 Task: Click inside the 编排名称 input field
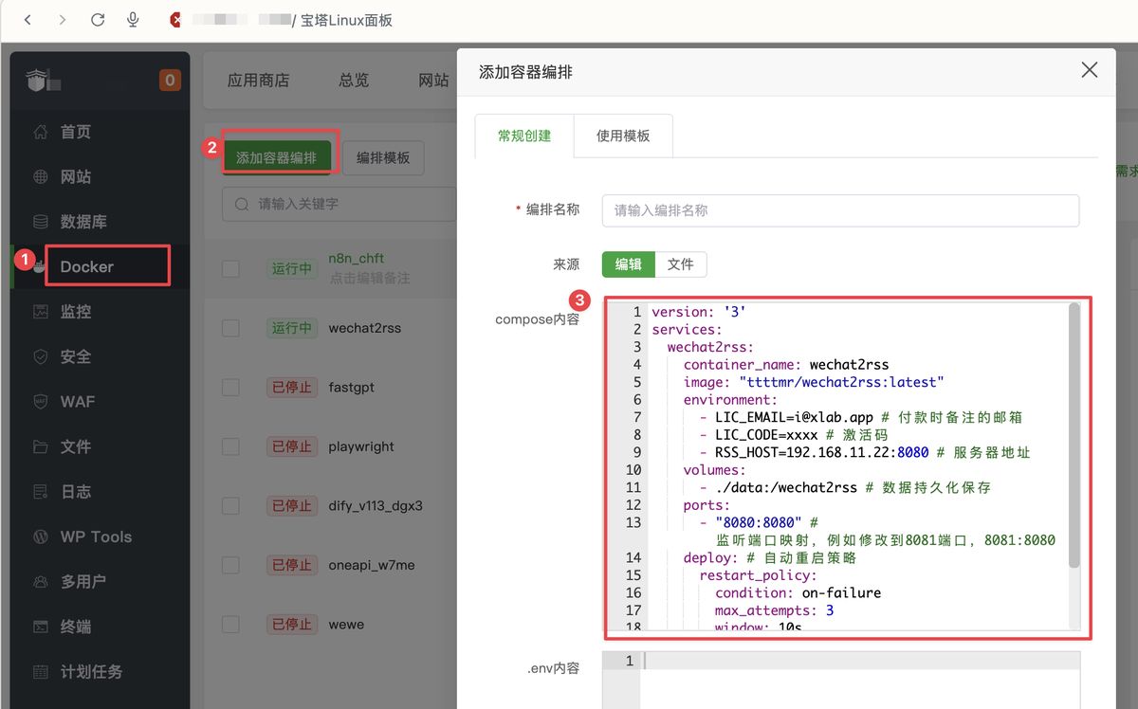839,209
